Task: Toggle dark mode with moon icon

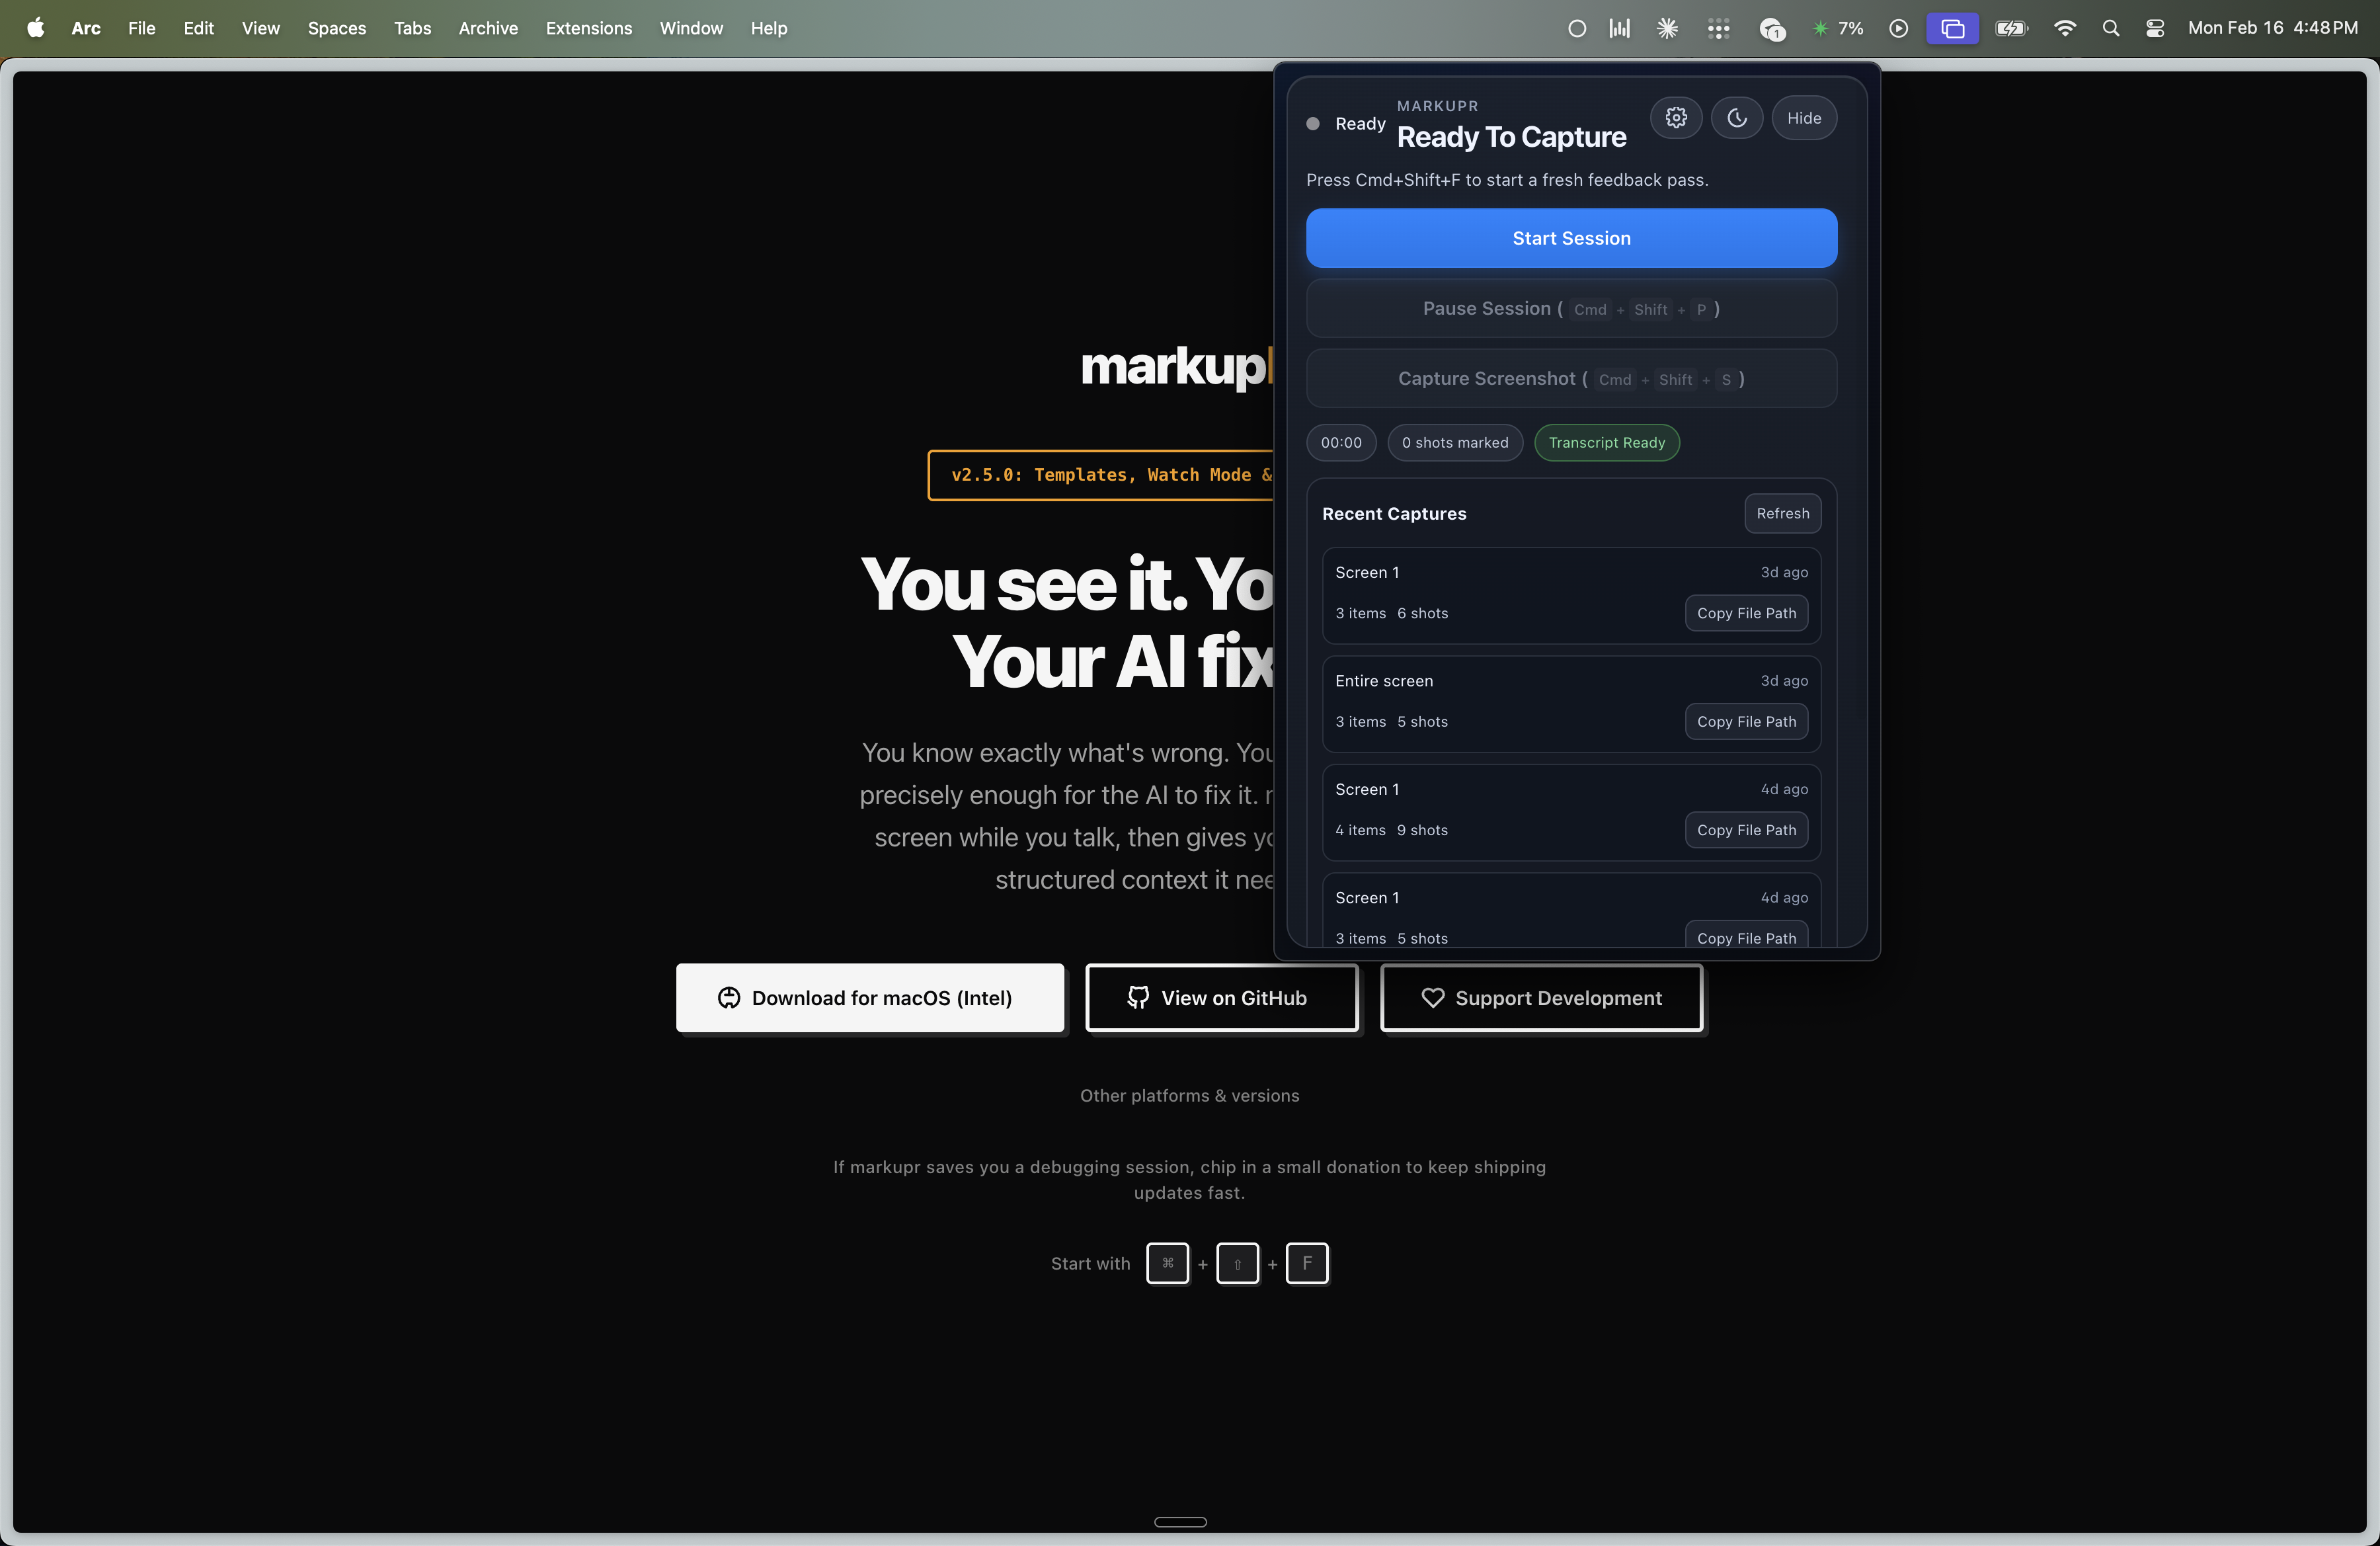Action: click(x=1737, y=117)
